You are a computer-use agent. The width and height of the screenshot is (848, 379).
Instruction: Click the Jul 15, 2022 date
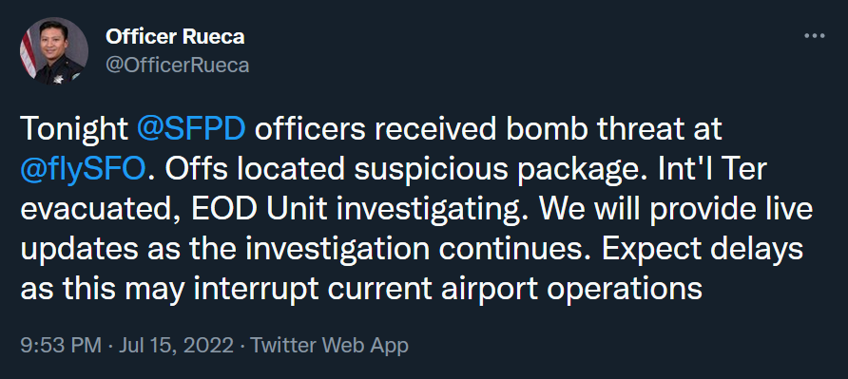point(174,345)
